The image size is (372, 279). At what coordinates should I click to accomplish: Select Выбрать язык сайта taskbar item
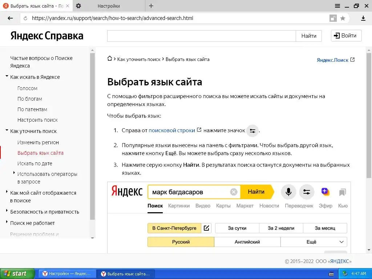pyautogui.click(x=126, y=274)
